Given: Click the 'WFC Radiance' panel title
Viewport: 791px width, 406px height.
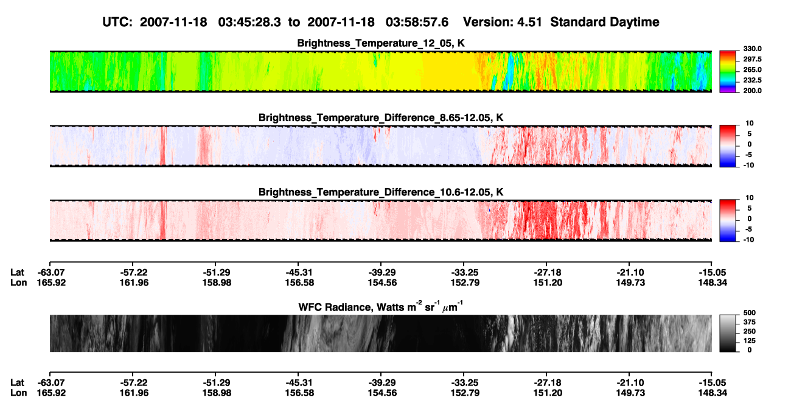Looking at the screenshot, I should (382, 307).
